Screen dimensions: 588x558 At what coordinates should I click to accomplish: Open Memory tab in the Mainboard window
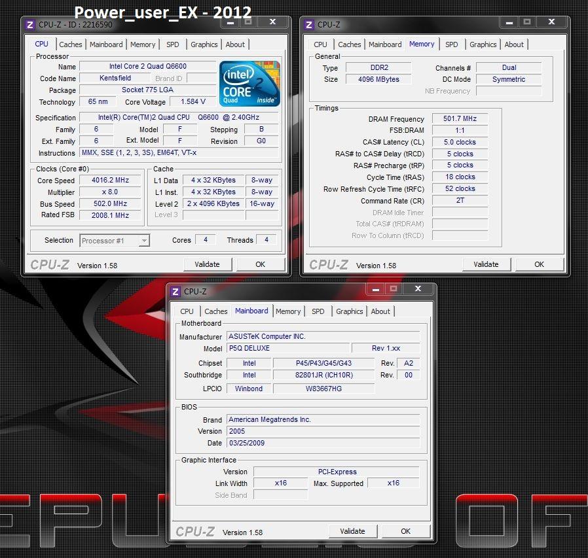(288, 311)
